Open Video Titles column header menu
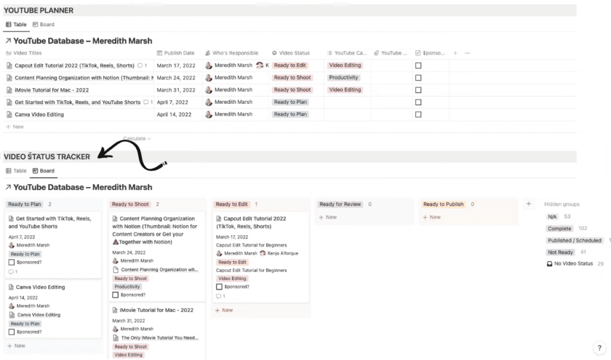This screenshot has width=611, height=360. [24, 53]
